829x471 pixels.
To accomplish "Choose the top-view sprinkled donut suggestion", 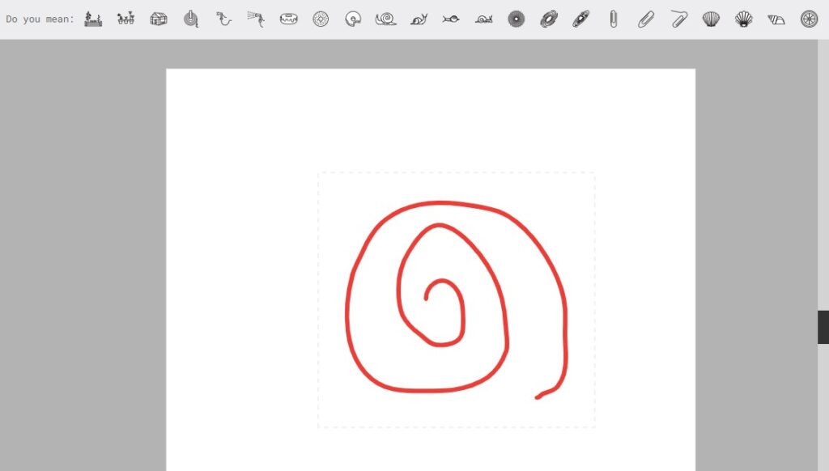I will (321, 19).
